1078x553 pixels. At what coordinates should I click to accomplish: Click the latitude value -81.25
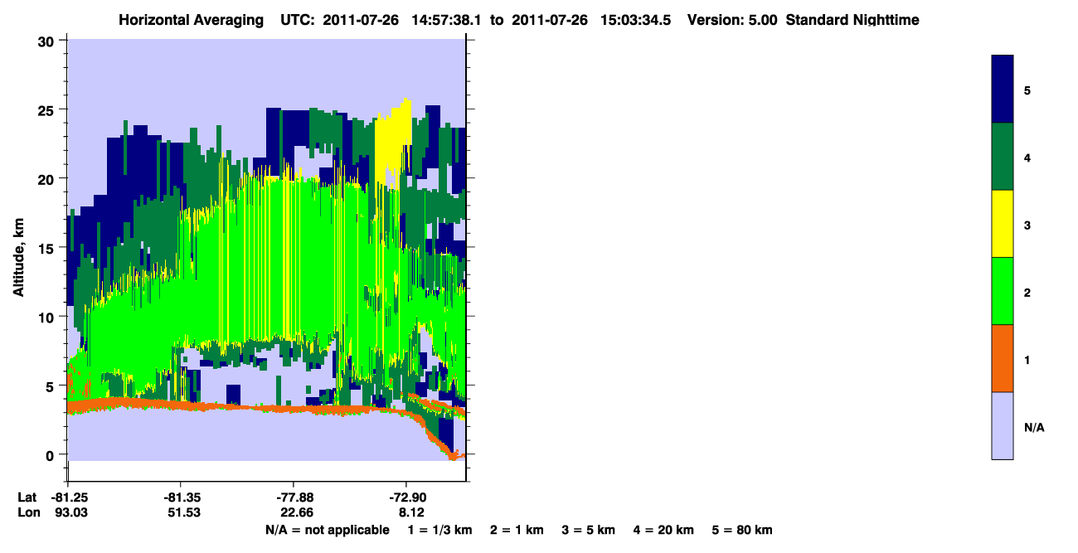(x=71, y=497)
